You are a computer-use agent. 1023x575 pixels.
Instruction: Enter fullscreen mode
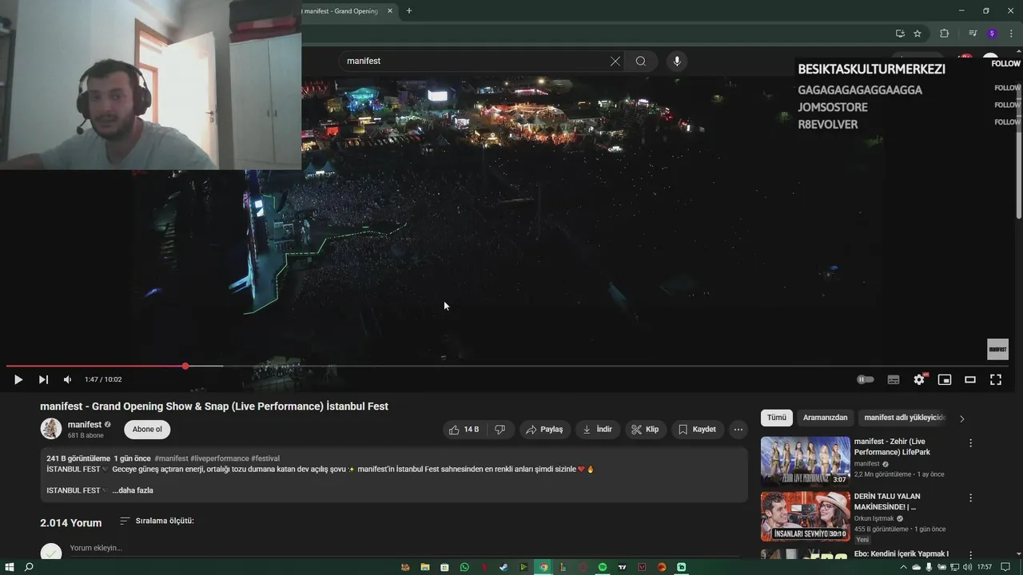(x=996, y=379)
